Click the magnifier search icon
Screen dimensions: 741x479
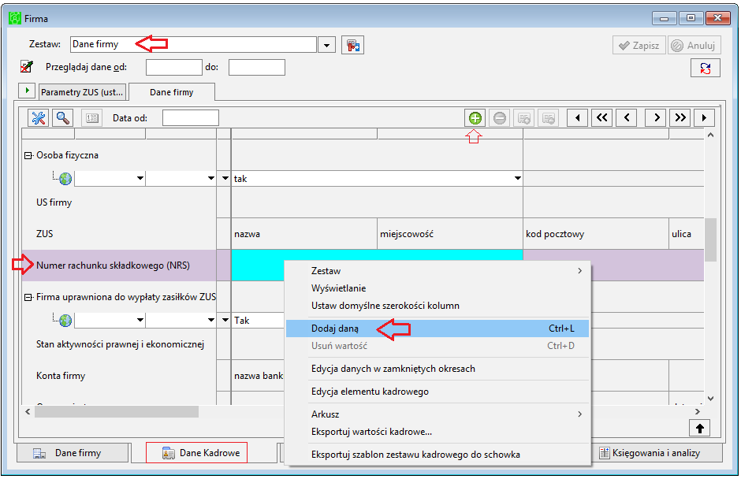pos(63,118)
